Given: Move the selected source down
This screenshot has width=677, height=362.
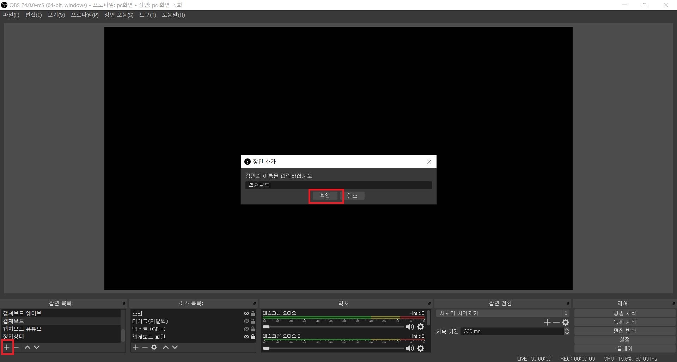Looking at the screenshot, I should (175, 347).
